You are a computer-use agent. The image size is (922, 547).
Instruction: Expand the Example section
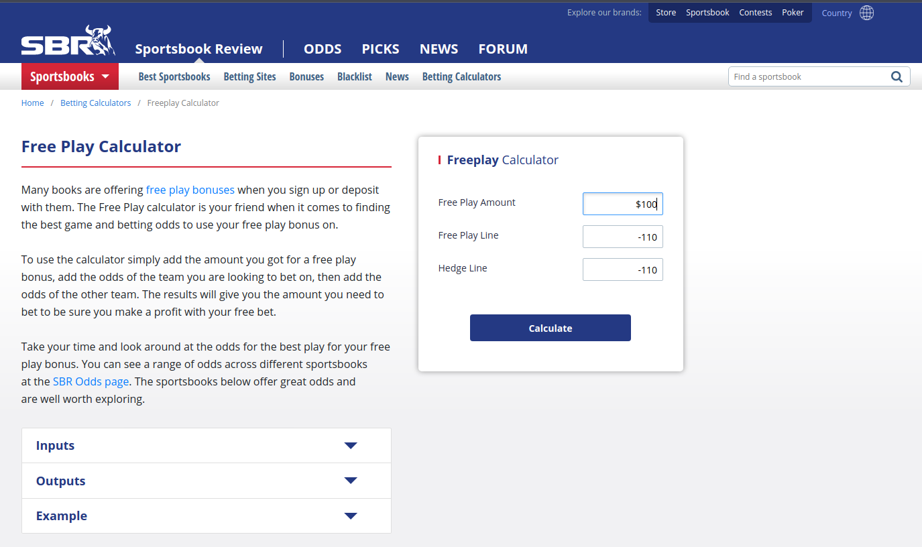coord(207,515)
